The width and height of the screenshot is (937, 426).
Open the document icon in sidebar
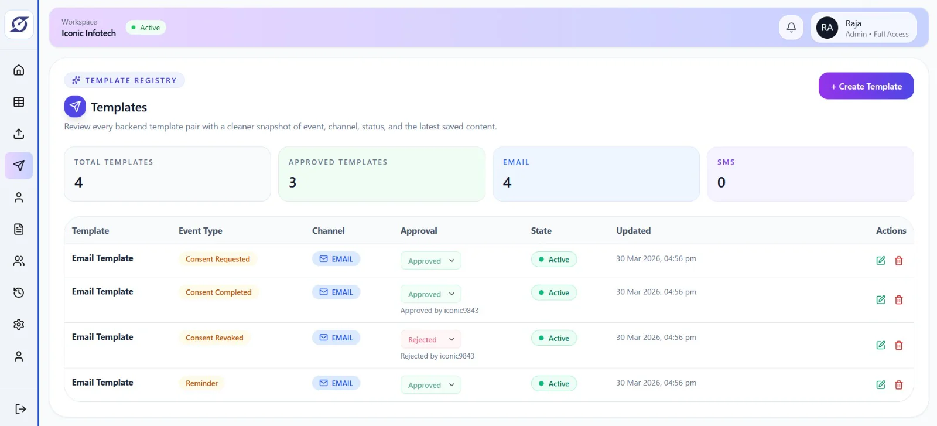click(19, 229)
